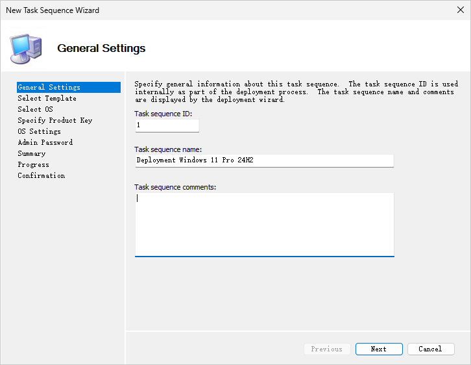Cancel the task sequence wizard

(431, 349)
